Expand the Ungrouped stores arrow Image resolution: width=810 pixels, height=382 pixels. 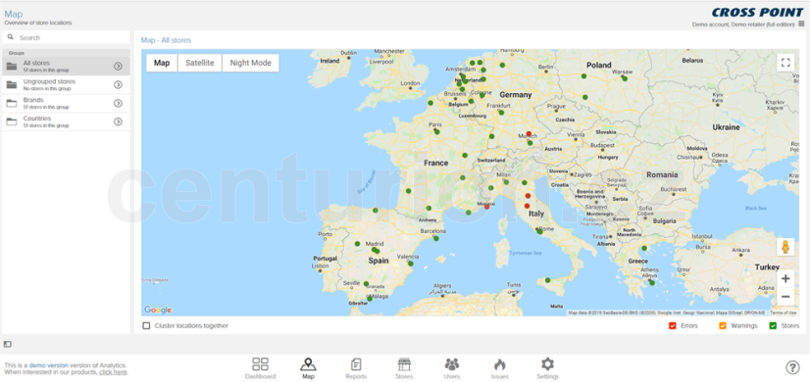(118, 84)
